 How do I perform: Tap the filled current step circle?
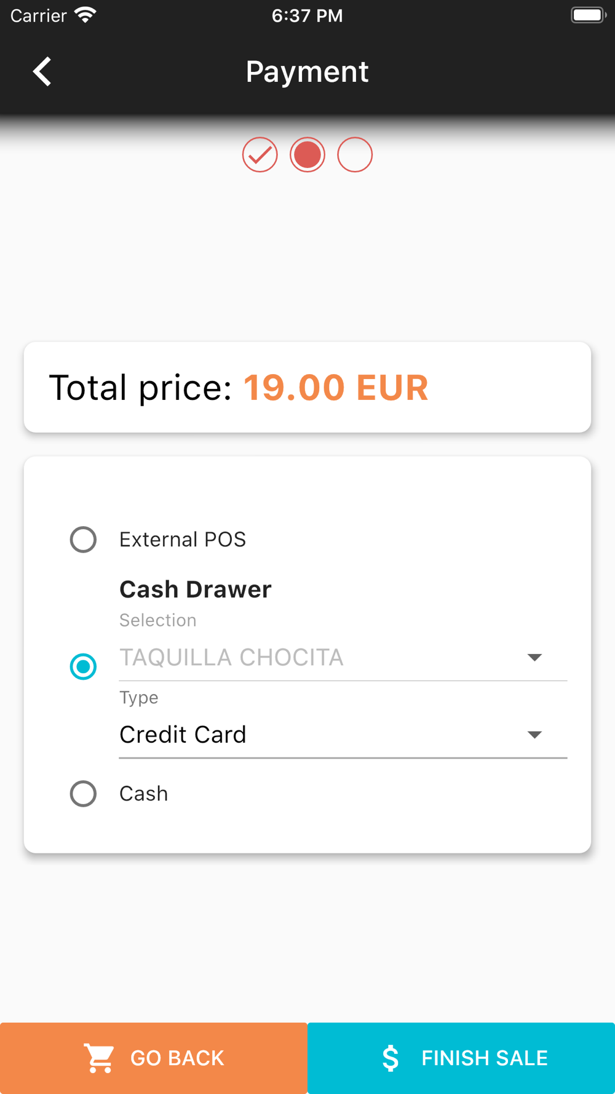pos(307,154)
